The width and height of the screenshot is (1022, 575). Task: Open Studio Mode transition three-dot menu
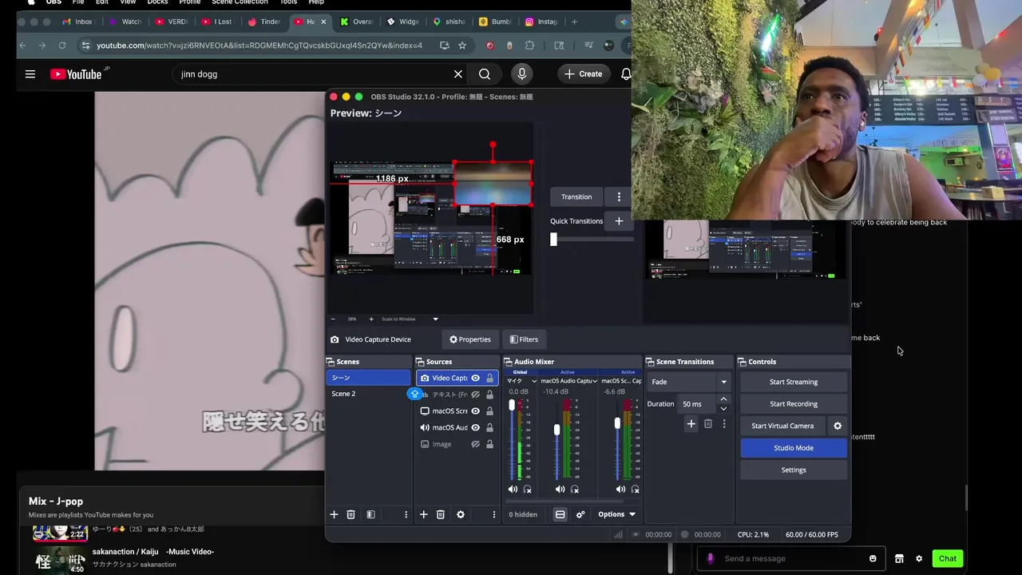pos(619,196)
